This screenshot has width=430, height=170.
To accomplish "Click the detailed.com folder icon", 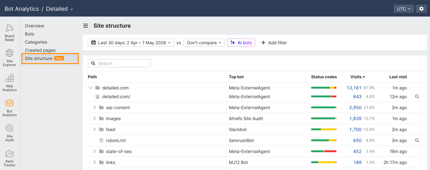I will tap(97, 88).
